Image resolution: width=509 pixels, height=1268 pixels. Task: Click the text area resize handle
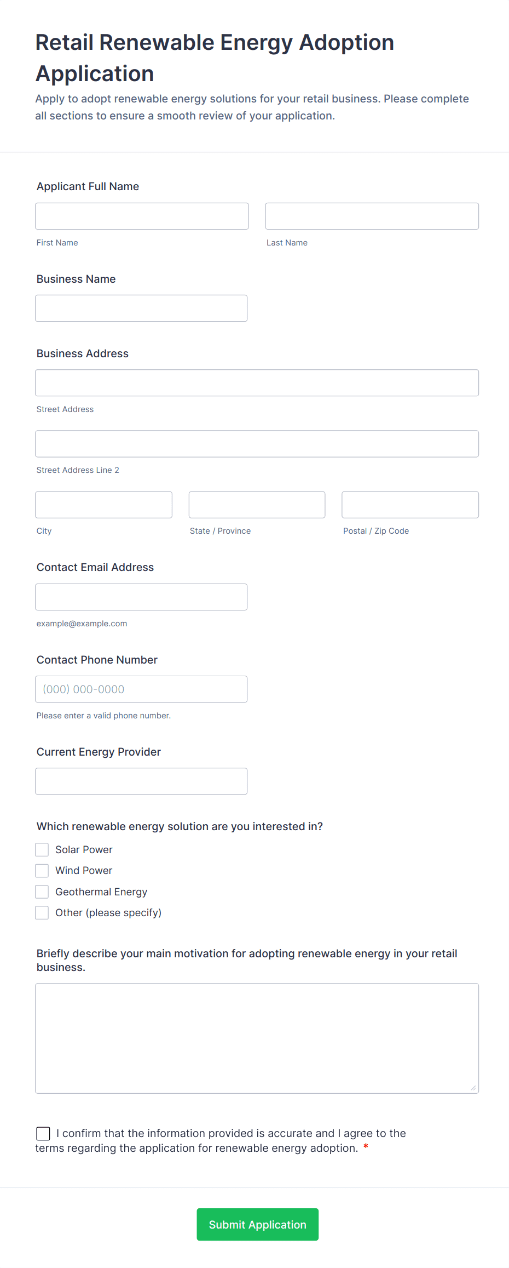point(473,1088)
